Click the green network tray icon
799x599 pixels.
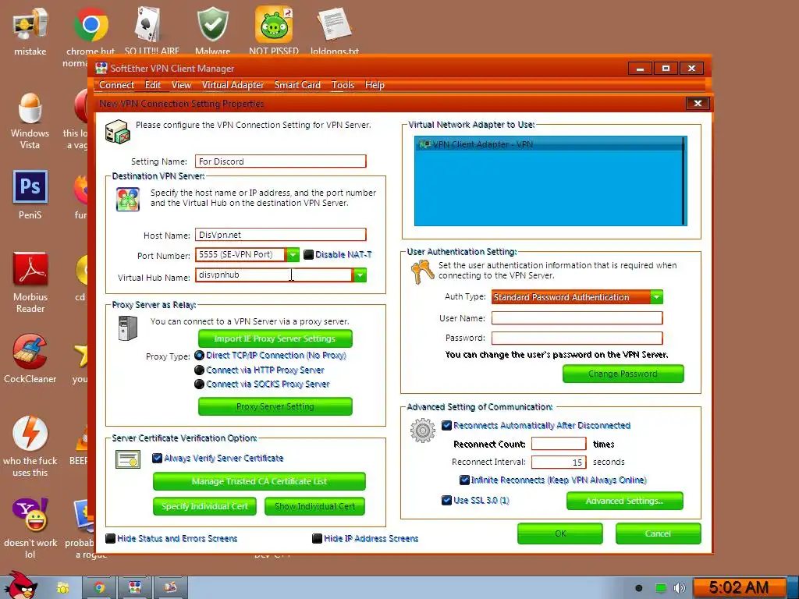[x=660, y=588]
